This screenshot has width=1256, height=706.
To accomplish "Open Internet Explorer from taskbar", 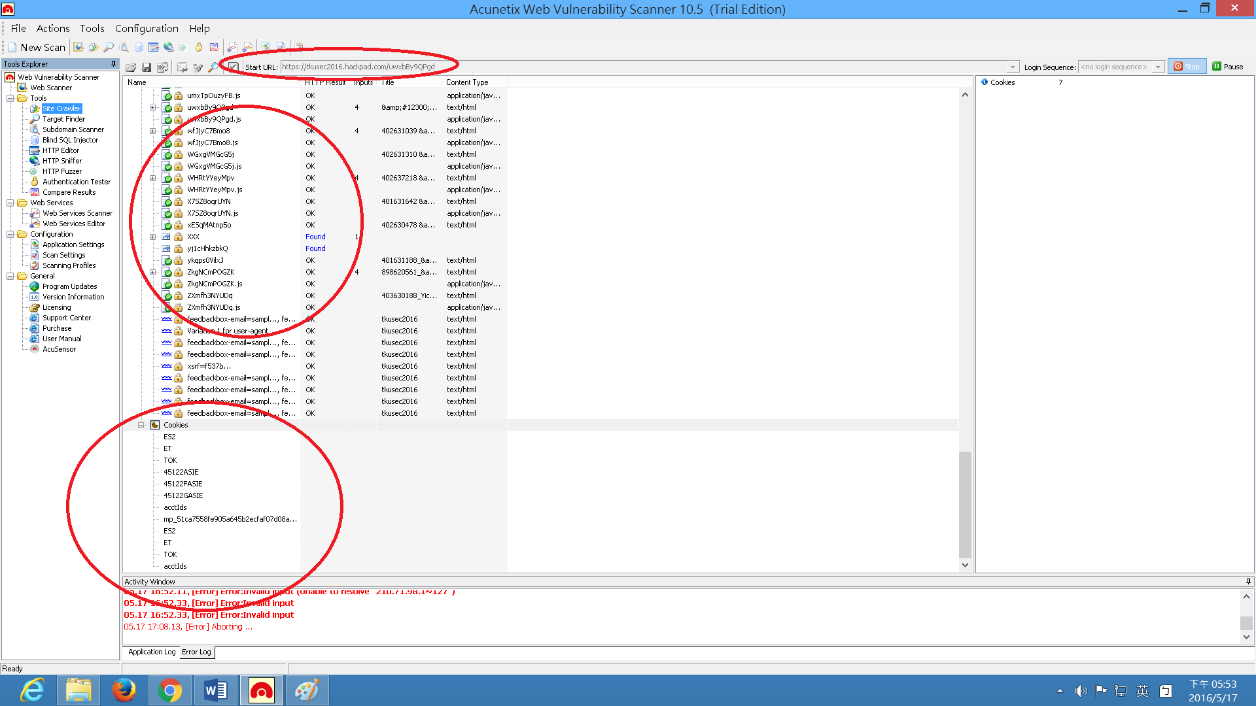I will pos(33,690).
